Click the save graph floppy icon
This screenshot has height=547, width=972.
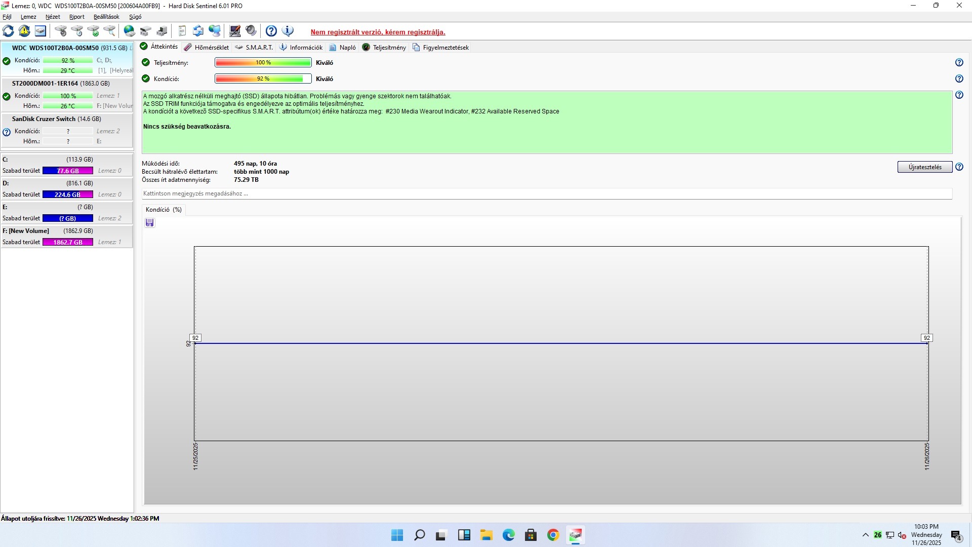149,223
